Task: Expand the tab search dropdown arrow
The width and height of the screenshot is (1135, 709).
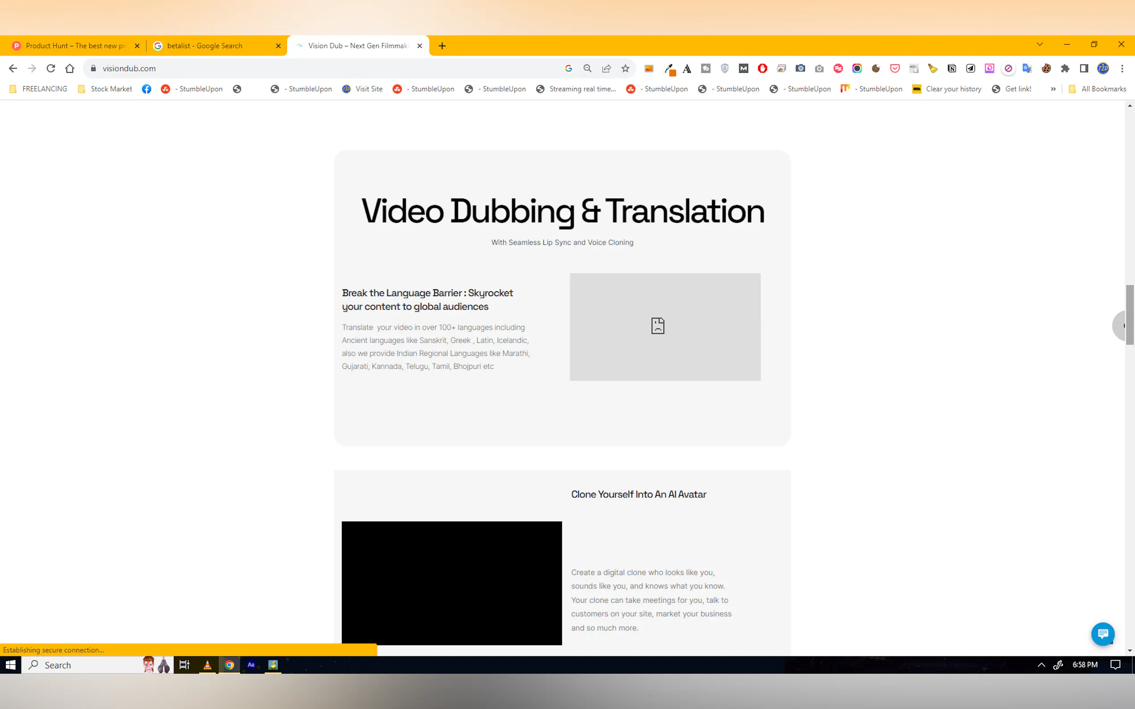Action: coord(1040,45)
